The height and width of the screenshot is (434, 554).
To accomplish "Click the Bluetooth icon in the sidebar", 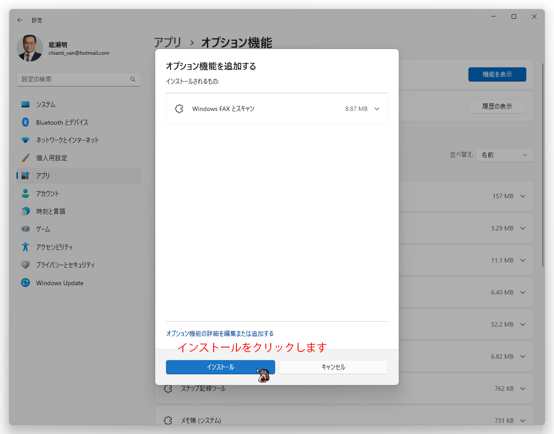I will (25, 122).
